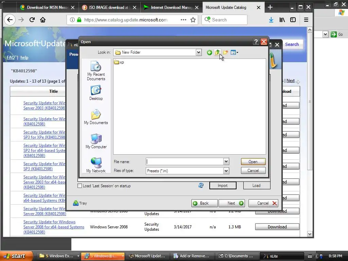
Task: Open page actions three-dot menu in address bar
Action: (x=183, y=20)
